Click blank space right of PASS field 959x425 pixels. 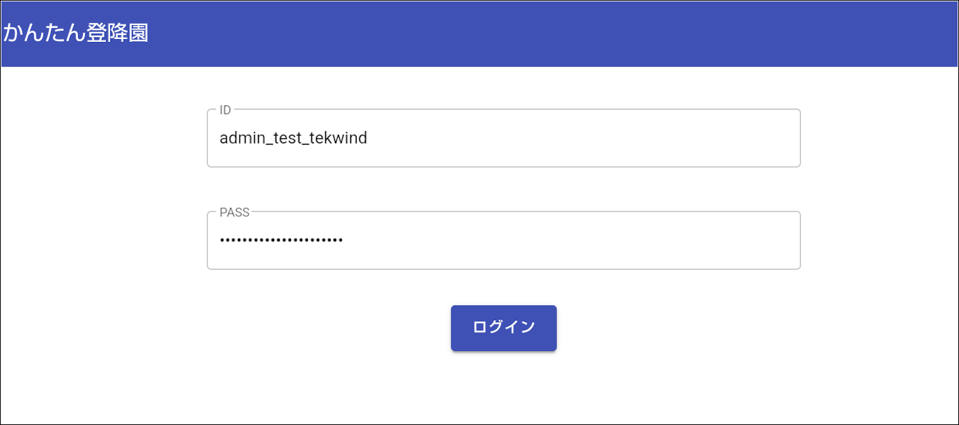(879, 241)
